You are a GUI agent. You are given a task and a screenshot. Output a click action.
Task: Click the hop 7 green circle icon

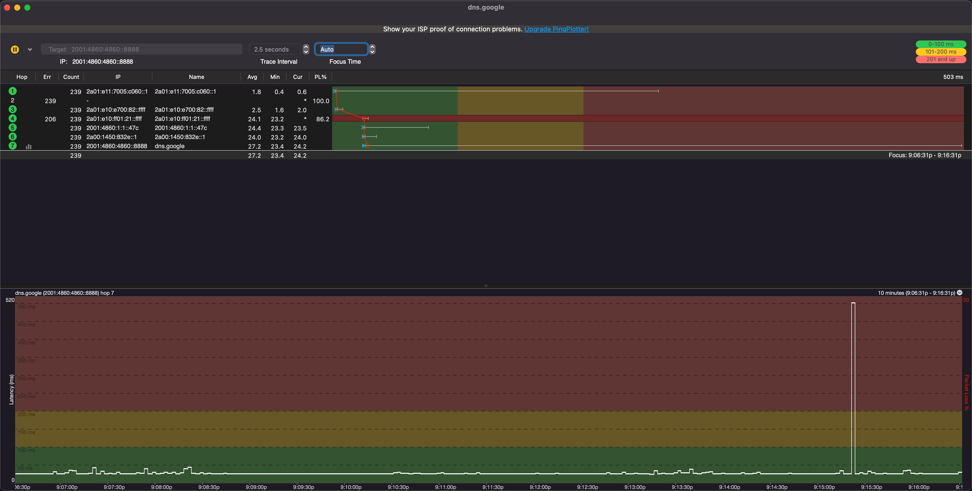[12, 146]
